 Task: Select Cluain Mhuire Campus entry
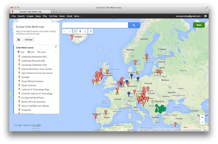click(x=32, y=81)
